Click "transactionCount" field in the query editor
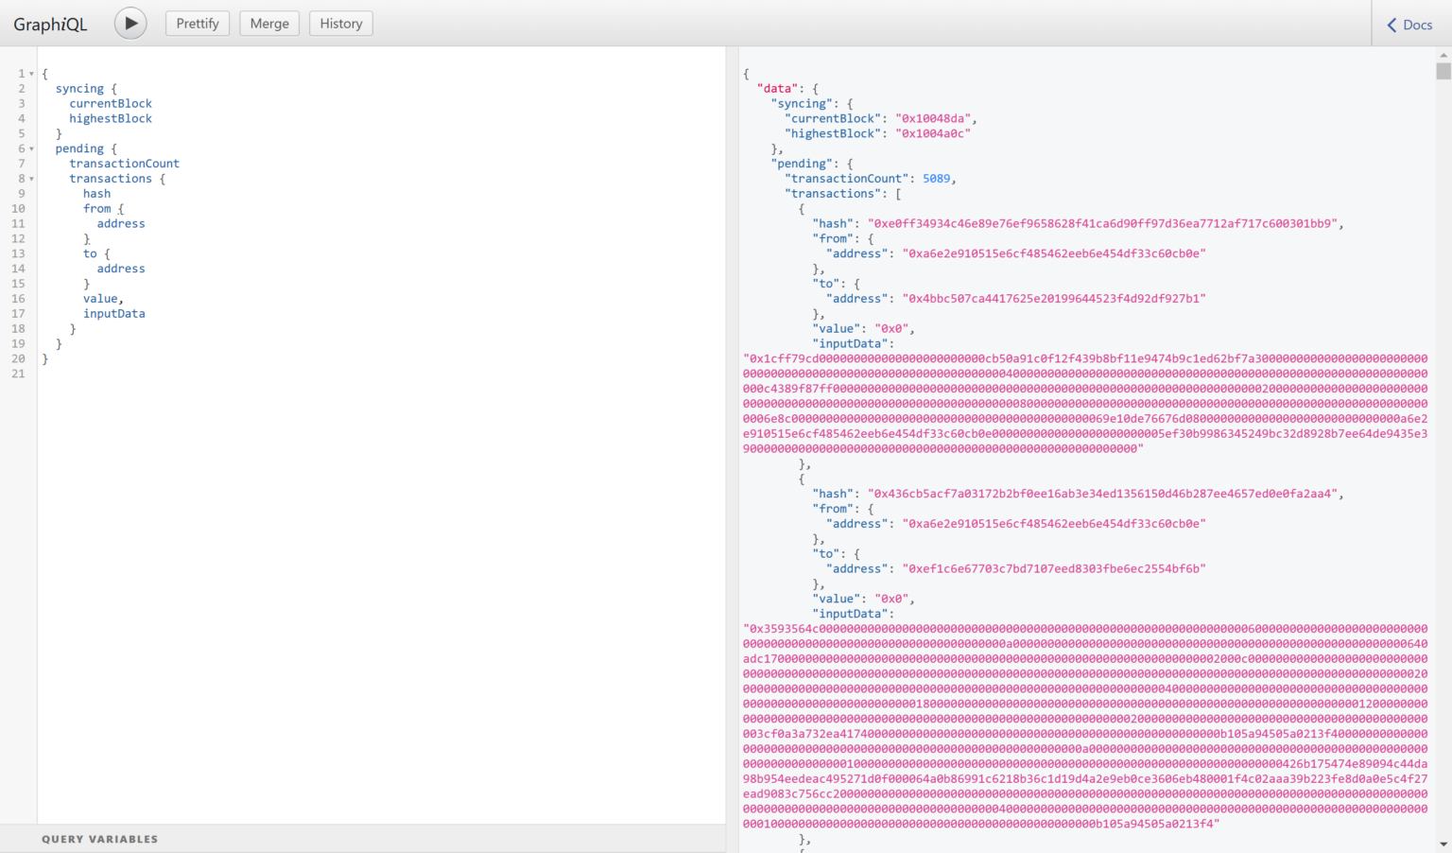Screen dimensions: 1452x853 point(124,164)
